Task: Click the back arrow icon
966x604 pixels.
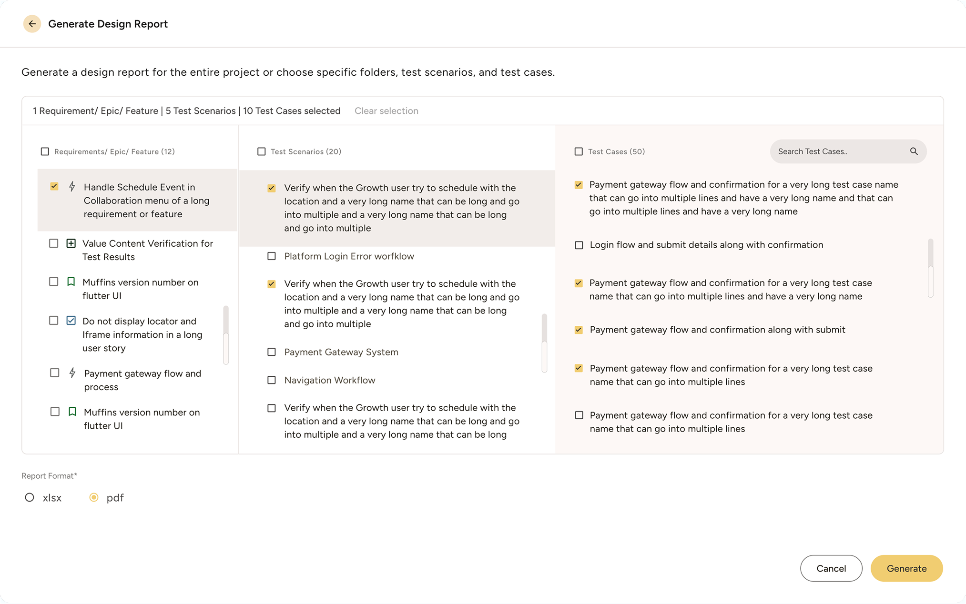Action: [x=32, y=24]
